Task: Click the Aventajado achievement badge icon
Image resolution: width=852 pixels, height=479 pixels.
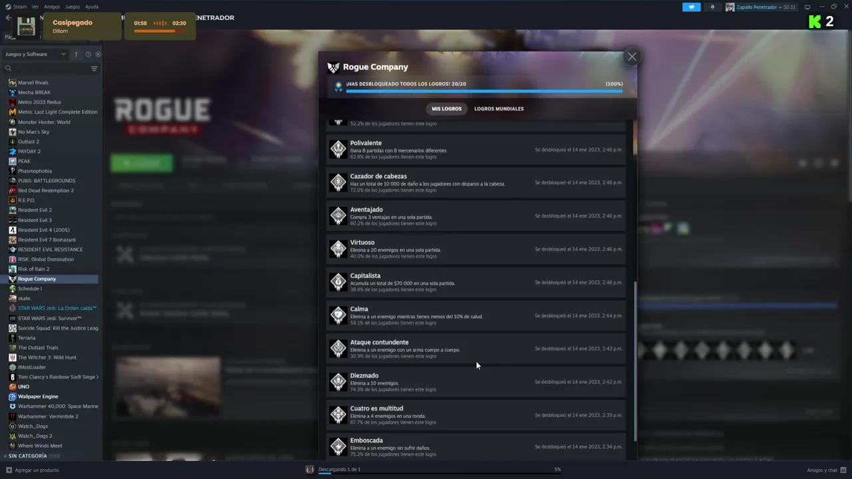Action: (338, 216)
